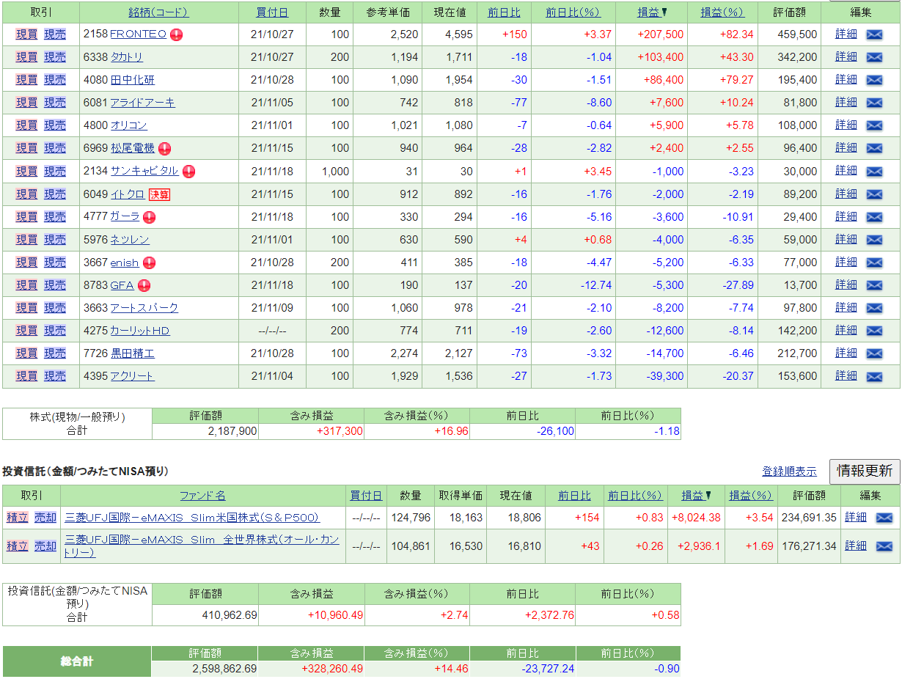Viewport: 902px width, 679px height.
Task: Click the mail icon in the イトクロ row
Action: coord(874,194)
